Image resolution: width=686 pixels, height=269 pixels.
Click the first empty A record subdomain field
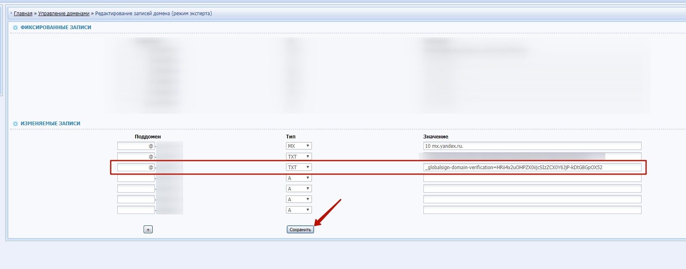pyautogui.click(x=135, y=178)
